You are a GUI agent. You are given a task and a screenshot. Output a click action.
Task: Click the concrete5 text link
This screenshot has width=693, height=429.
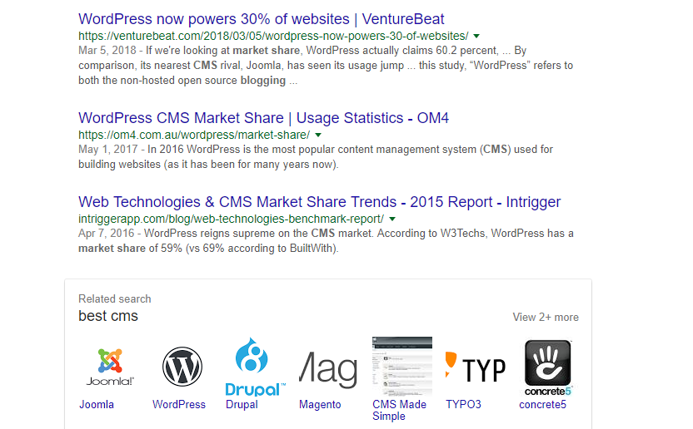click(x=543, y=405)
